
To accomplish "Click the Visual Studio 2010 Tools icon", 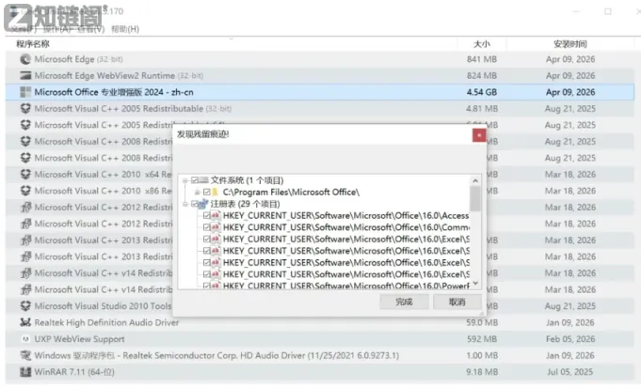I will click(25, 306).
